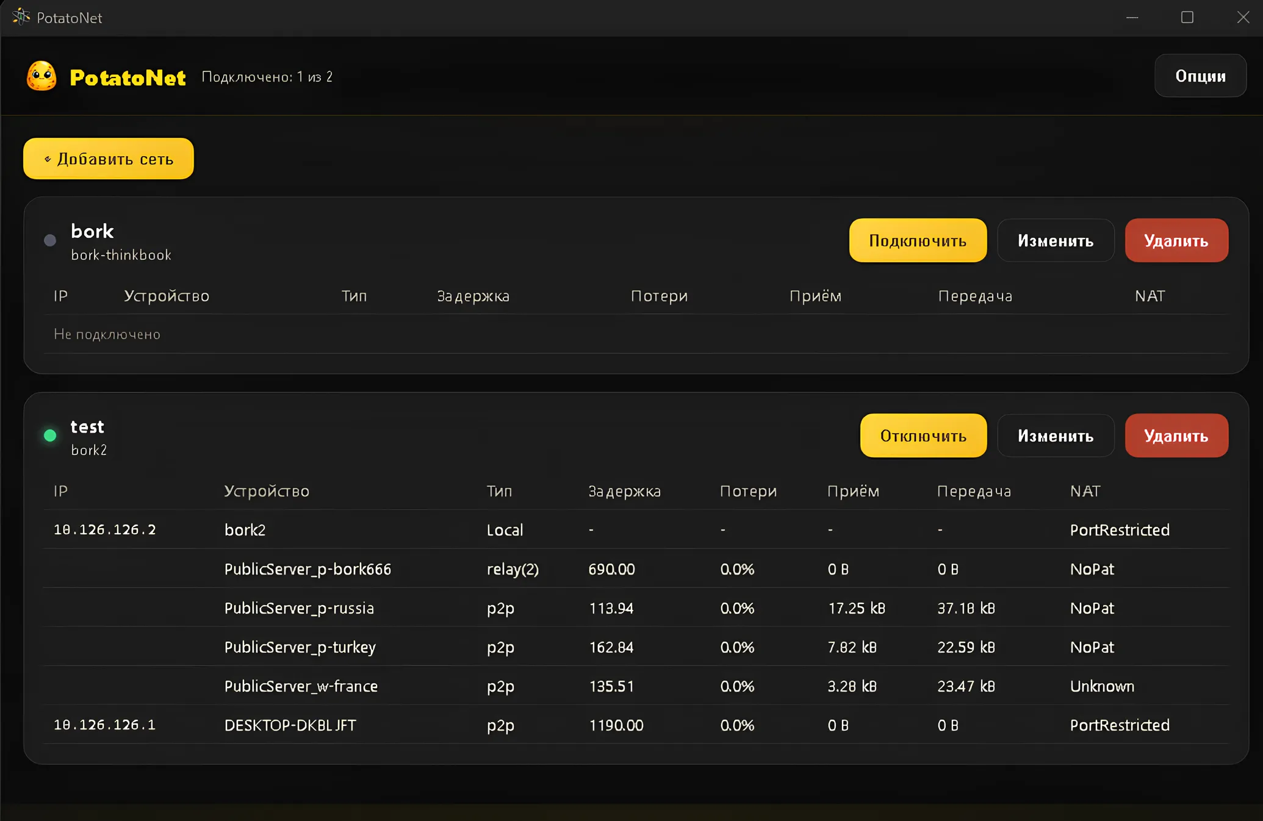1263x821 pixels.
Task: Click Изменить for the test network
Action: point(1056,436)
